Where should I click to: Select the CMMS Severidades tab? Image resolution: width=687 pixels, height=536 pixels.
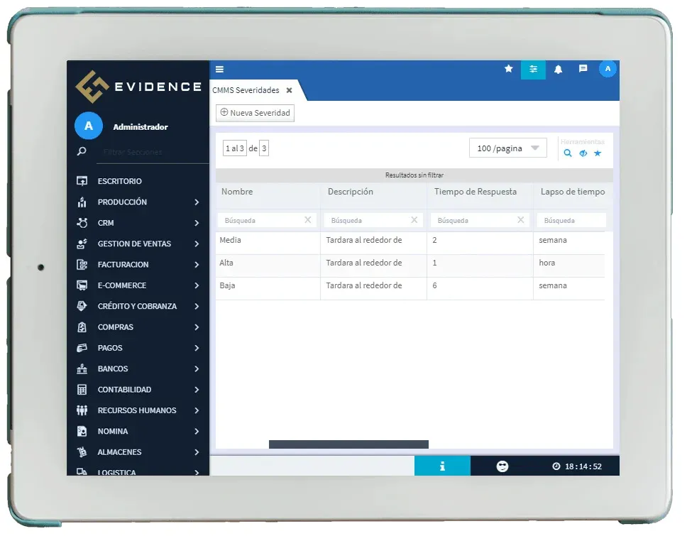(x=246, y=91)
